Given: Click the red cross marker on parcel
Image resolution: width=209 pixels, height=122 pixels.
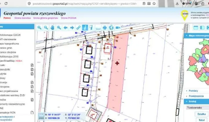Looking at the screenshot, I should (117, 63).
